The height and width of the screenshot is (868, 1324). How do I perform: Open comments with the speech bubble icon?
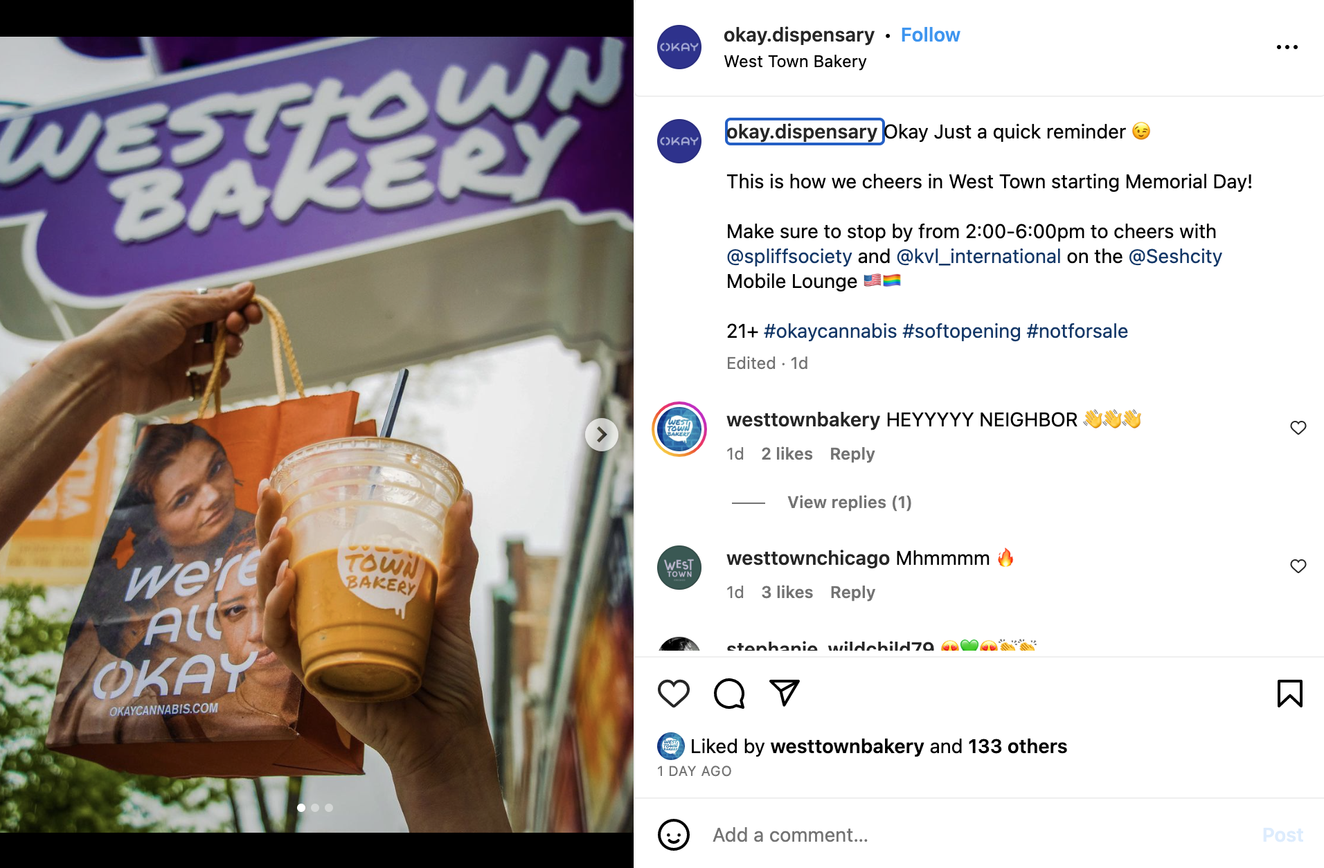pos(729,694)
